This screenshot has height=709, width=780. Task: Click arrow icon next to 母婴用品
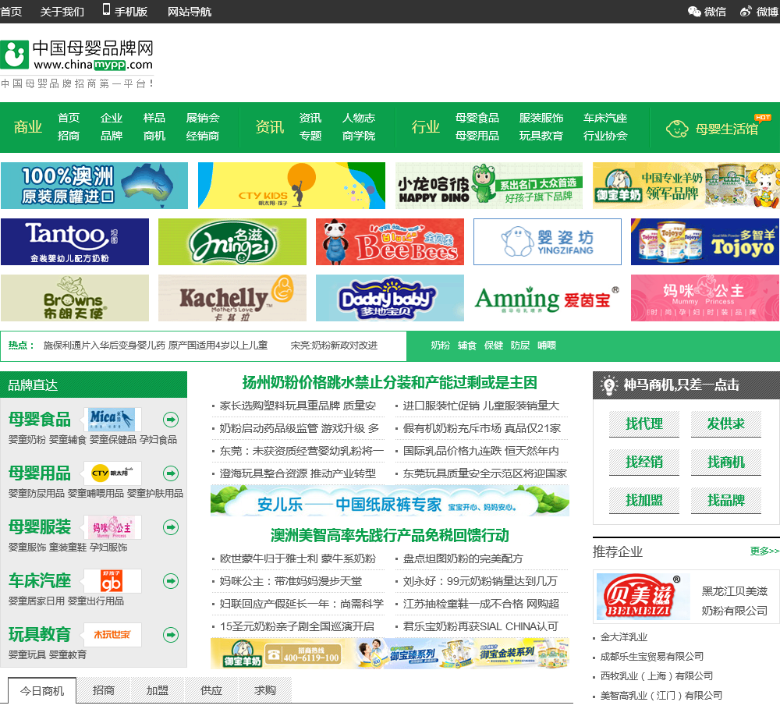pos(171,473)
